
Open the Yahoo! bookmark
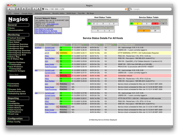17,13
